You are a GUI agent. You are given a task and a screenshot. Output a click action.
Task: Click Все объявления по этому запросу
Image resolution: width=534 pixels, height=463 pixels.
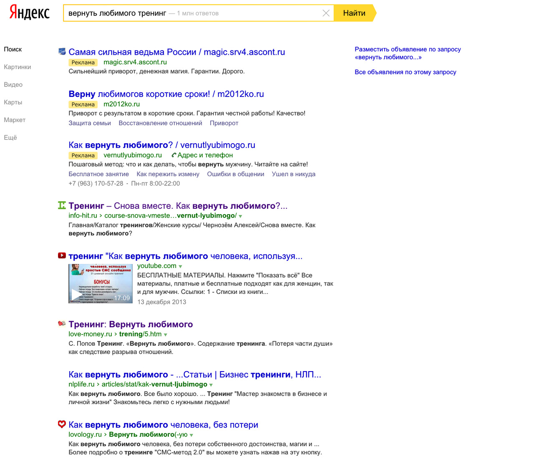[406, 72]
